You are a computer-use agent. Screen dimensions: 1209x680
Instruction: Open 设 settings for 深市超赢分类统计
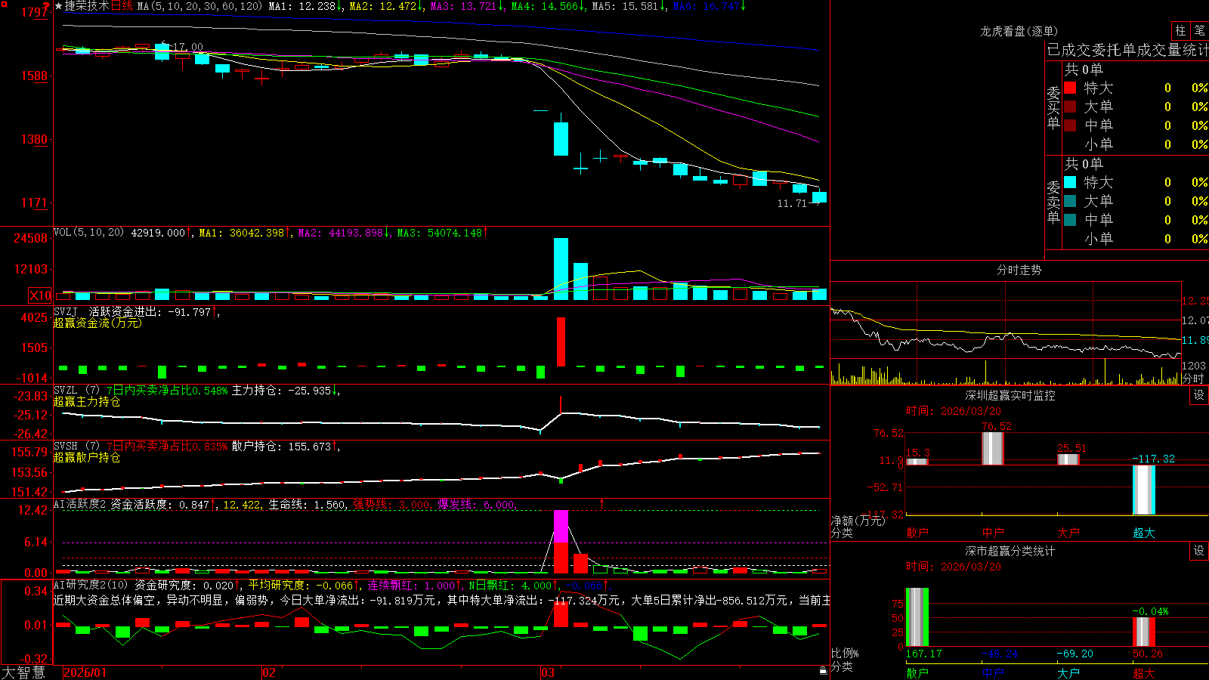[x=1199, y=551]
